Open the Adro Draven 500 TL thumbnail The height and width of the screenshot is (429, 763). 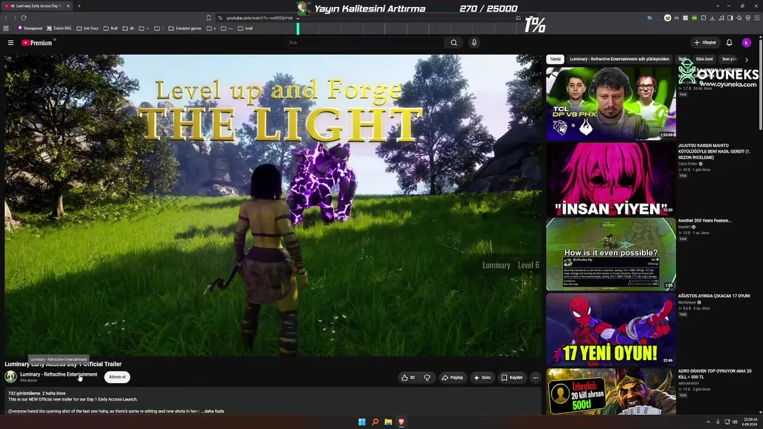click(611, 391)
